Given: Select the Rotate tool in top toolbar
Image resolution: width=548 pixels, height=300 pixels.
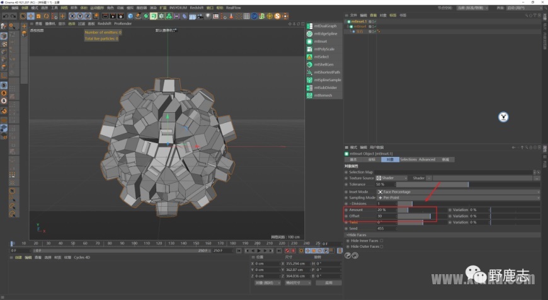Looking at the screenshot, I should (46, 16).
